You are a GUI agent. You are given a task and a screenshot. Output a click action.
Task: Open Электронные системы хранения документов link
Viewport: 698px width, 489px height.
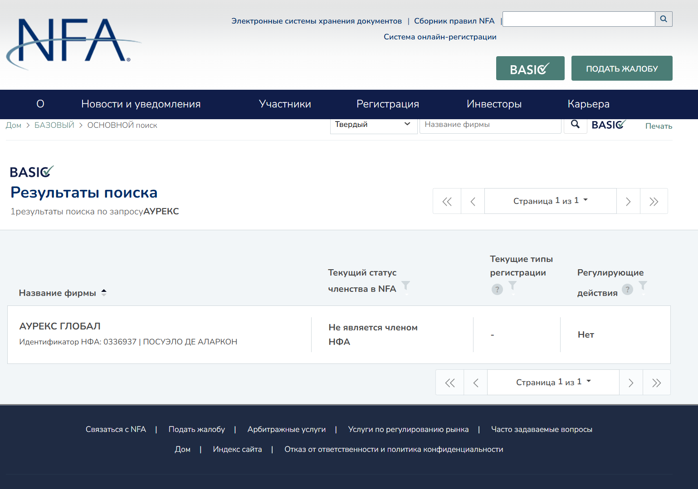(x=317, y=21)
